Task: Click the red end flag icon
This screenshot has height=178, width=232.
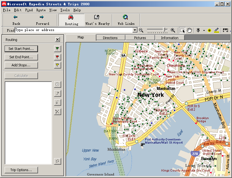Action: (57, 57)
